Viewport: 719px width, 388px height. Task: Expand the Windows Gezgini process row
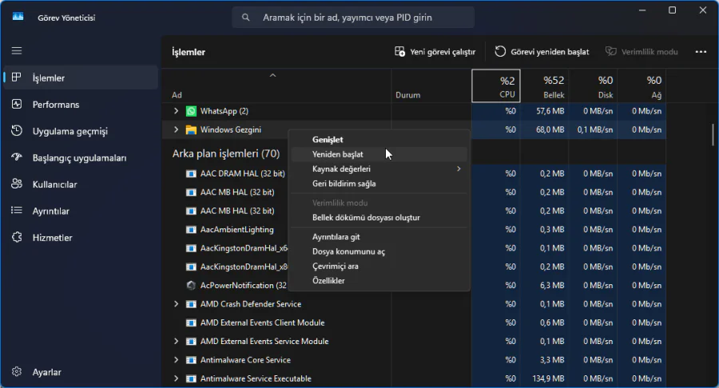pyautogui.click(x=176, y=129)
